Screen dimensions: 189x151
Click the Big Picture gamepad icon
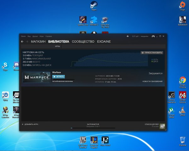tap(153, 36)
